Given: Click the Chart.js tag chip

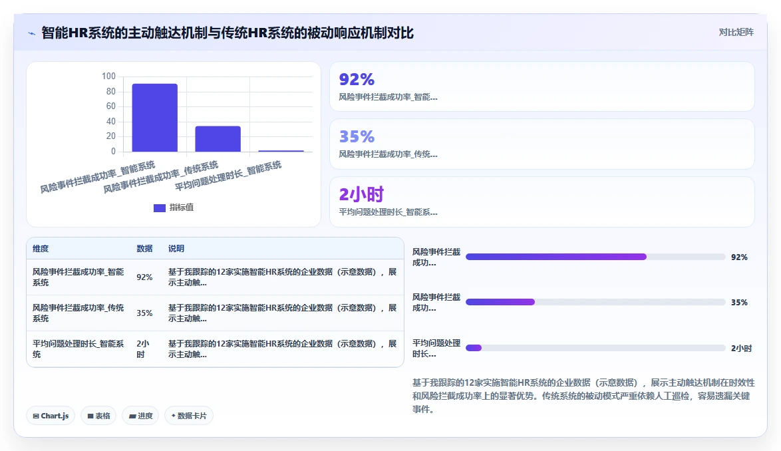Looking at the screenshot, I should [51, 416].
